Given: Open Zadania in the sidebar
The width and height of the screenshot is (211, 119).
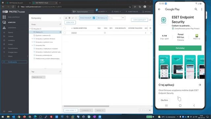Looking at the screenshot, I should tap(11, 36).
